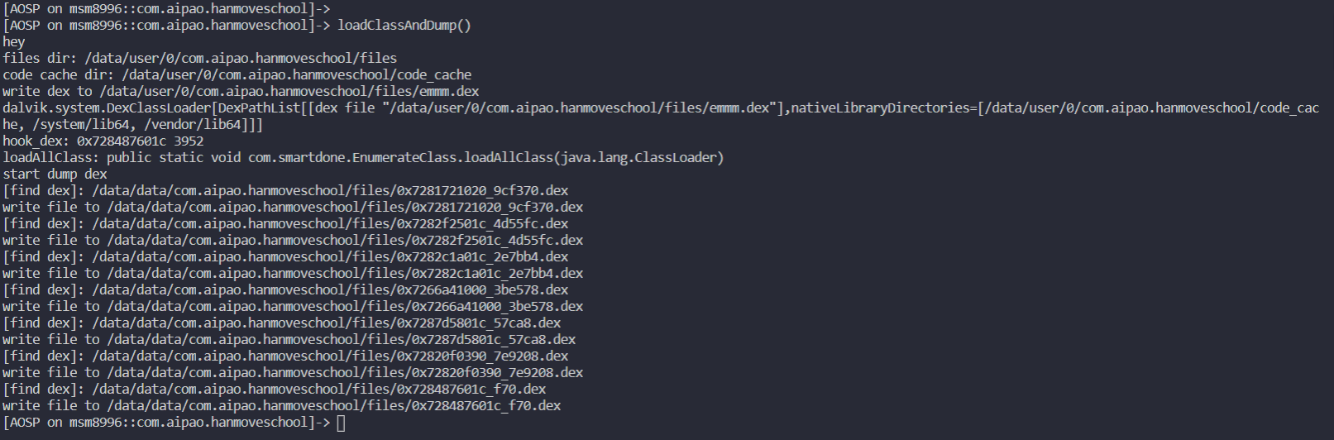Click the loadAllClass method signature line

(363, 157)
